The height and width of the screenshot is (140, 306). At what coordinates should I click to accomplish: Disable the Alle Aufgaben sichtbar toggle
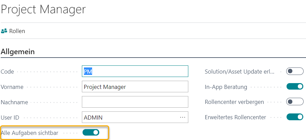click(x=91, y=132)
